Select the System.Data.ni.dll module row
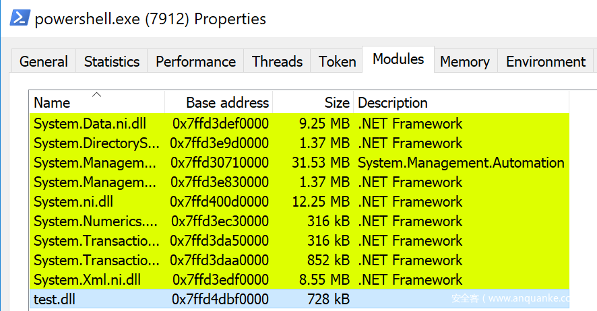The image size is (597, 311). 90,124
